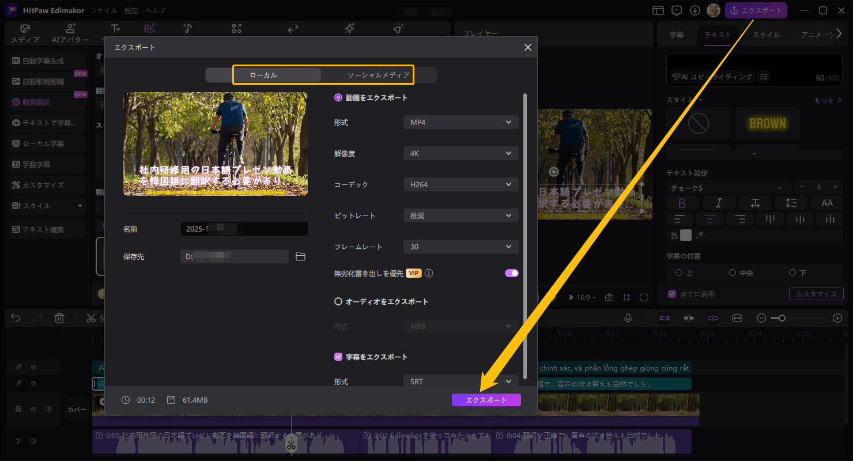This screenshot has height=461, width=853.
Task: Open the format dropdown showing MP4
Action: [461, 122]
